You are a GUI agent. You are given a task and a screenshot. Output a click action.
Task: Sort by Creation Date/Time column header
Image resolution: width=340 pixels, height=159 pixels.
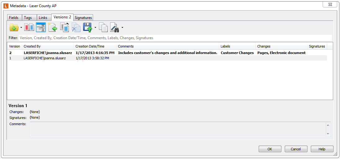coord(95,46)
